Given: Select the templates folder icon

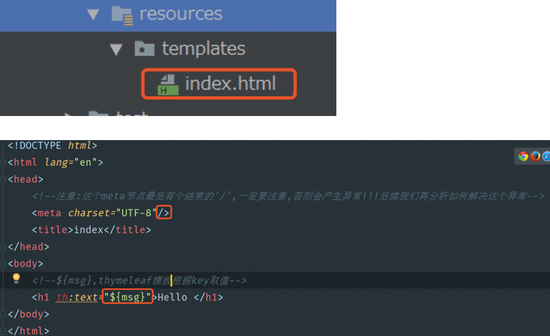Looking at the screenshot, I should click(145, 49).
